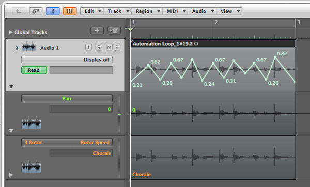Select the Audio 1 track waveform icon
Viewport: 310px width, 187px height.
(x=28, y=46)
